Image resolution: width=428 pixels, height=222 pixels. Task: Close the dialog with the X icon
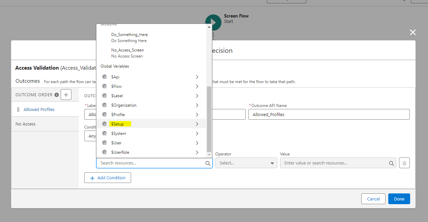tap(412, 32)
